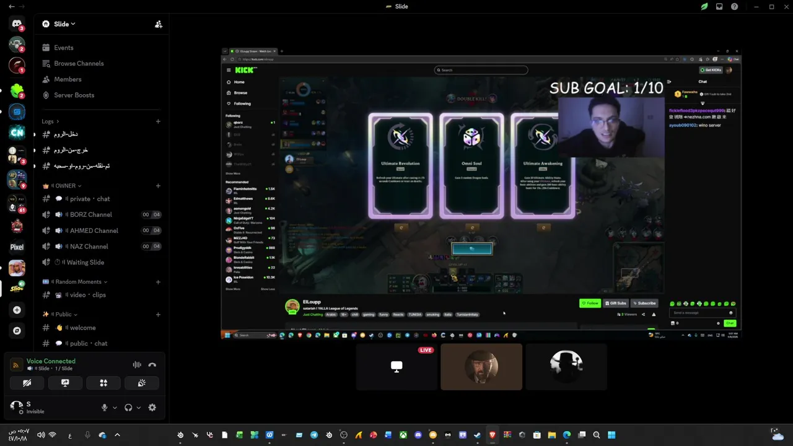
Task: Open Discover servers compass icon
Action: click(17, 331)
